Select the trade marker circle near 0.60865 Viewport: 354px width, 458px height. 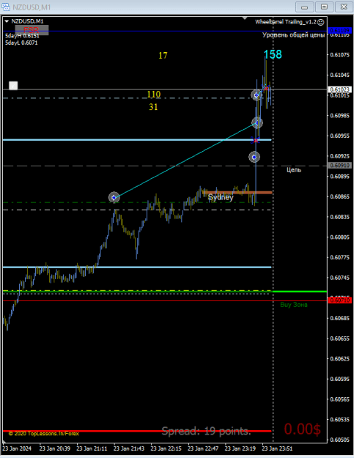pos(114,198)
